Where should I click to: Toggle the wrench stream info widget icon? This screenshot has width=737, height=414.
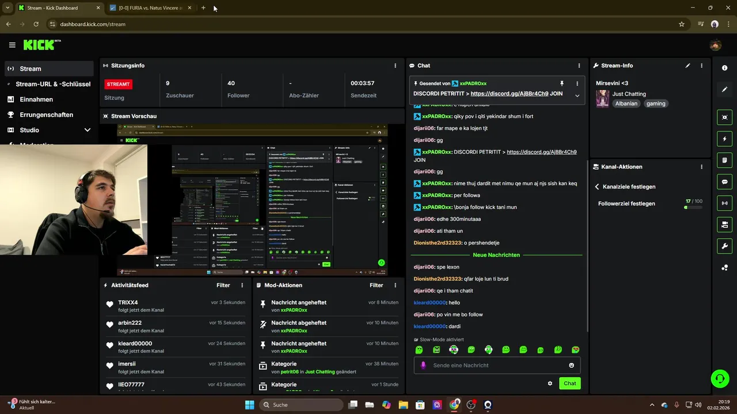point(725,246)
